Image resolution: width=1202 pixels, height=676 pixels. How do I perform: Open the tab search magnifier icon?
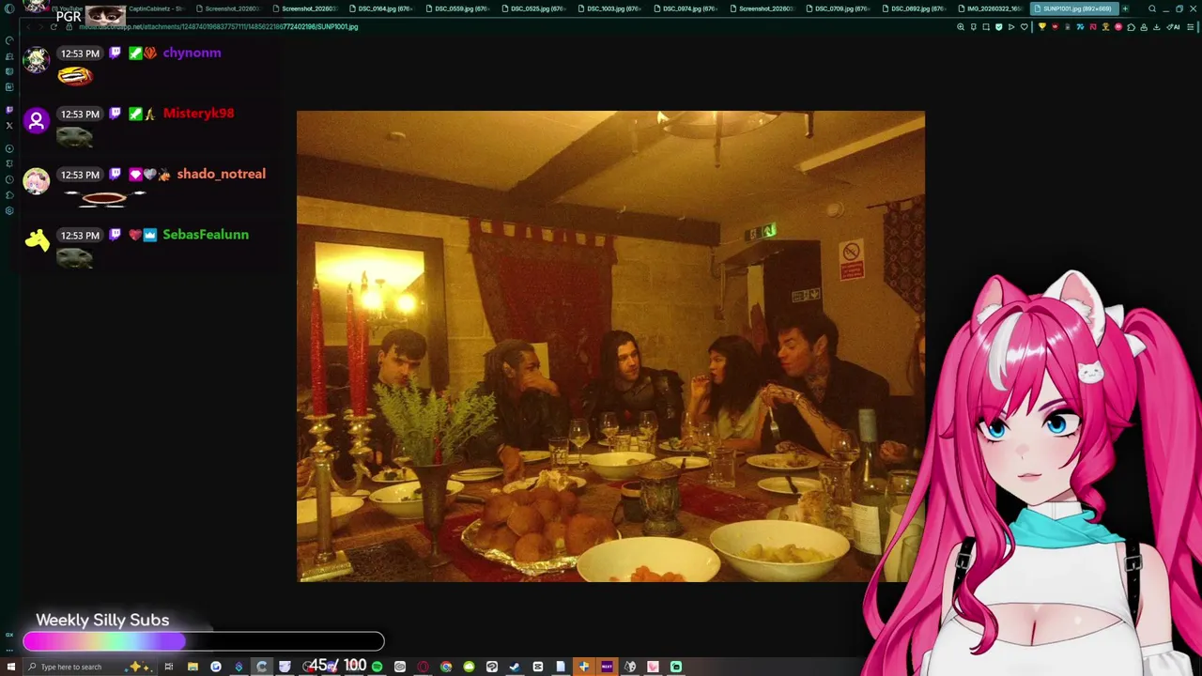click(x=1152, y=8)
